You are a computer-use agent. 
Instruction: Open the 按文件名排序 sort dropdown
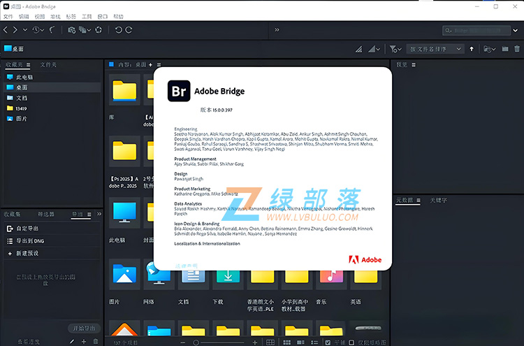435,49
